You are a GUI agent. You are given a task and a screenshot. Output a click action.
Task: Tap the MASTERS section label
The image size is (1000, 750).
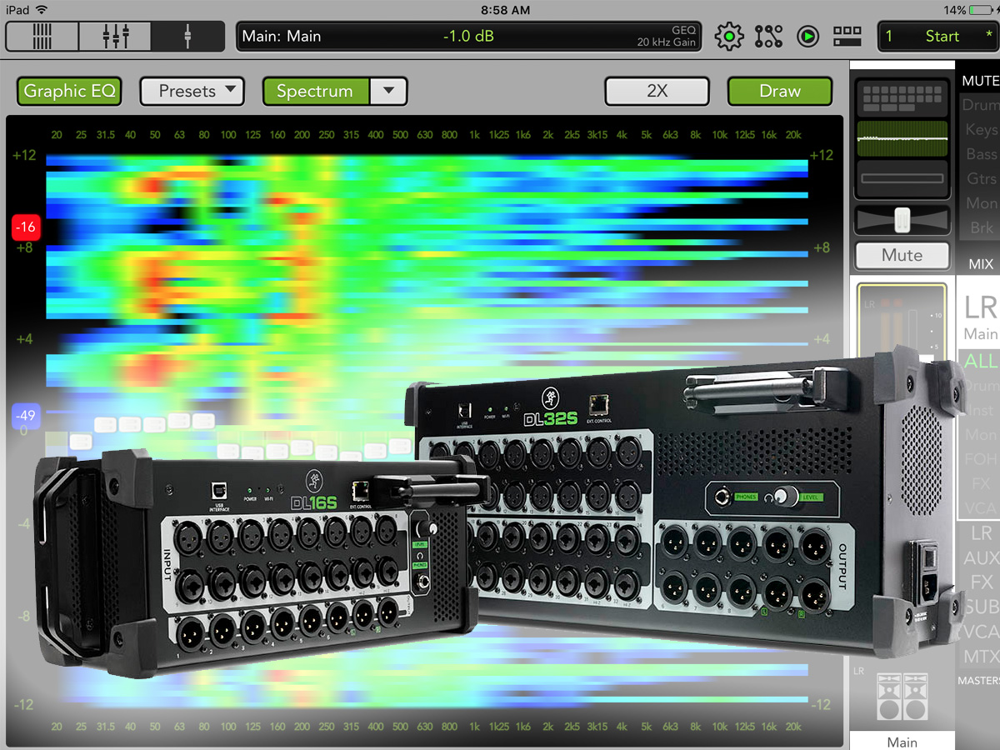tap(978, 681)
